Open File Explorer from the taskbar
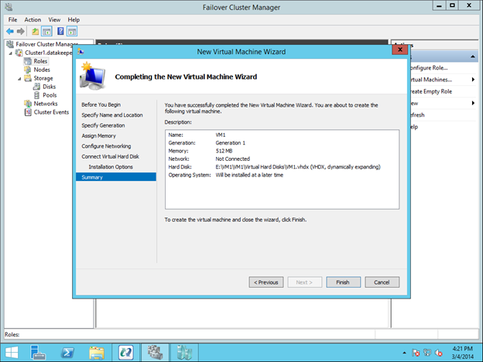 97,352
